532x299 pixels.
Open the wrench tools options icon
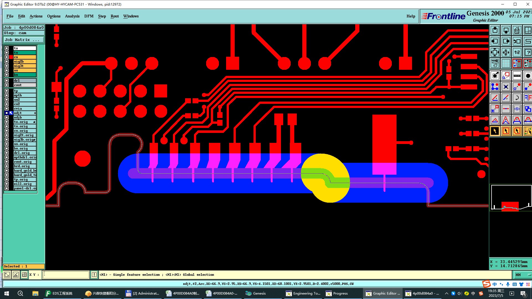point(495,63)
